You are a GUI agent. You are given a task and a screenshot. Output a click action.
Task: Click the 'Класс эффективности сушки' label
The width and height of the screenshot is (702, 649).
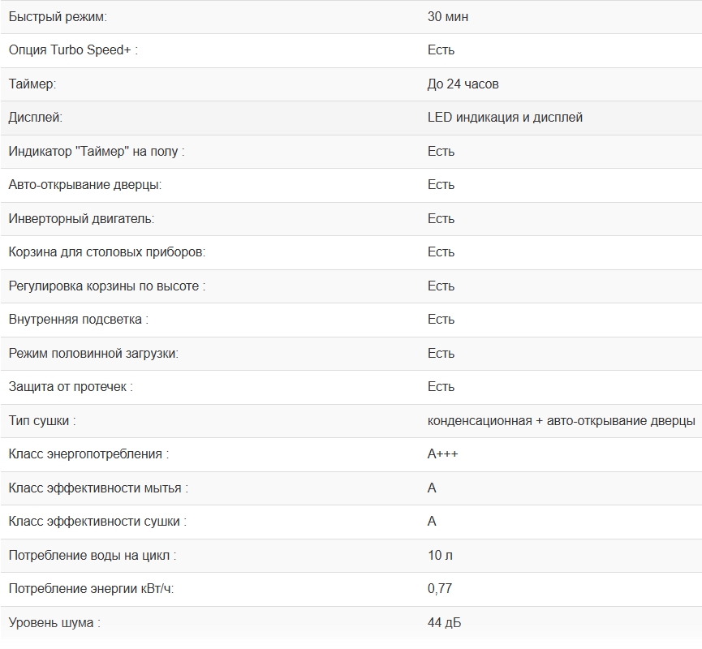tap(97, 522)
